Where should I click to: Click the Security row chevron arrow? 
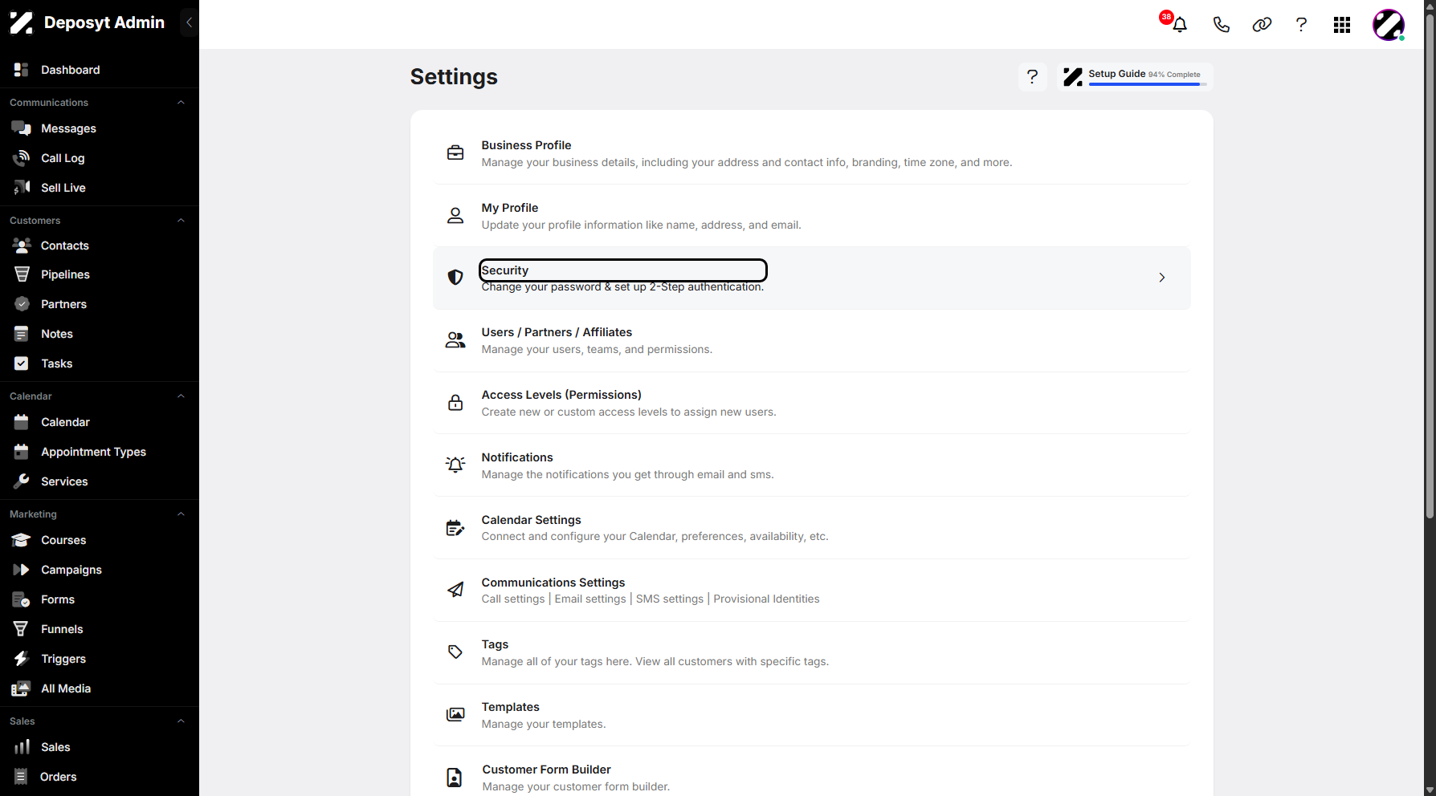point(1162,278)
